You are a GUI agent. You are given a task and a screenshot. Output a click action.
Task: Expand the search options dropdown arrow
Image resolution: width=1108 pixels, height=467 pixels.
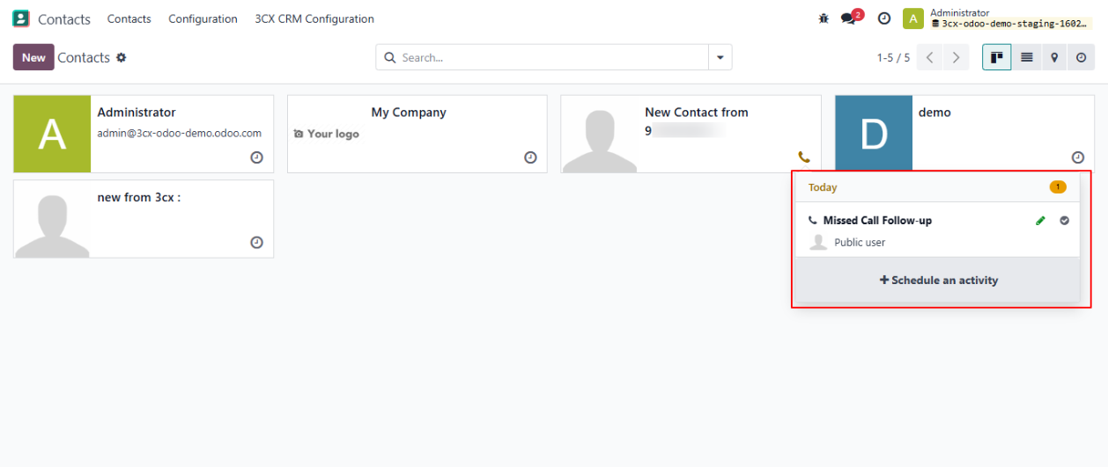pyautogui.click(x=720, y=57)
